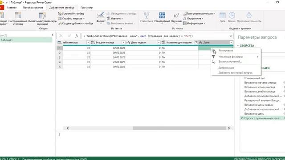285x160 pixels.
Task: Open the Conditional column dialog (Условный столбец)
Action: click(71, 14)
